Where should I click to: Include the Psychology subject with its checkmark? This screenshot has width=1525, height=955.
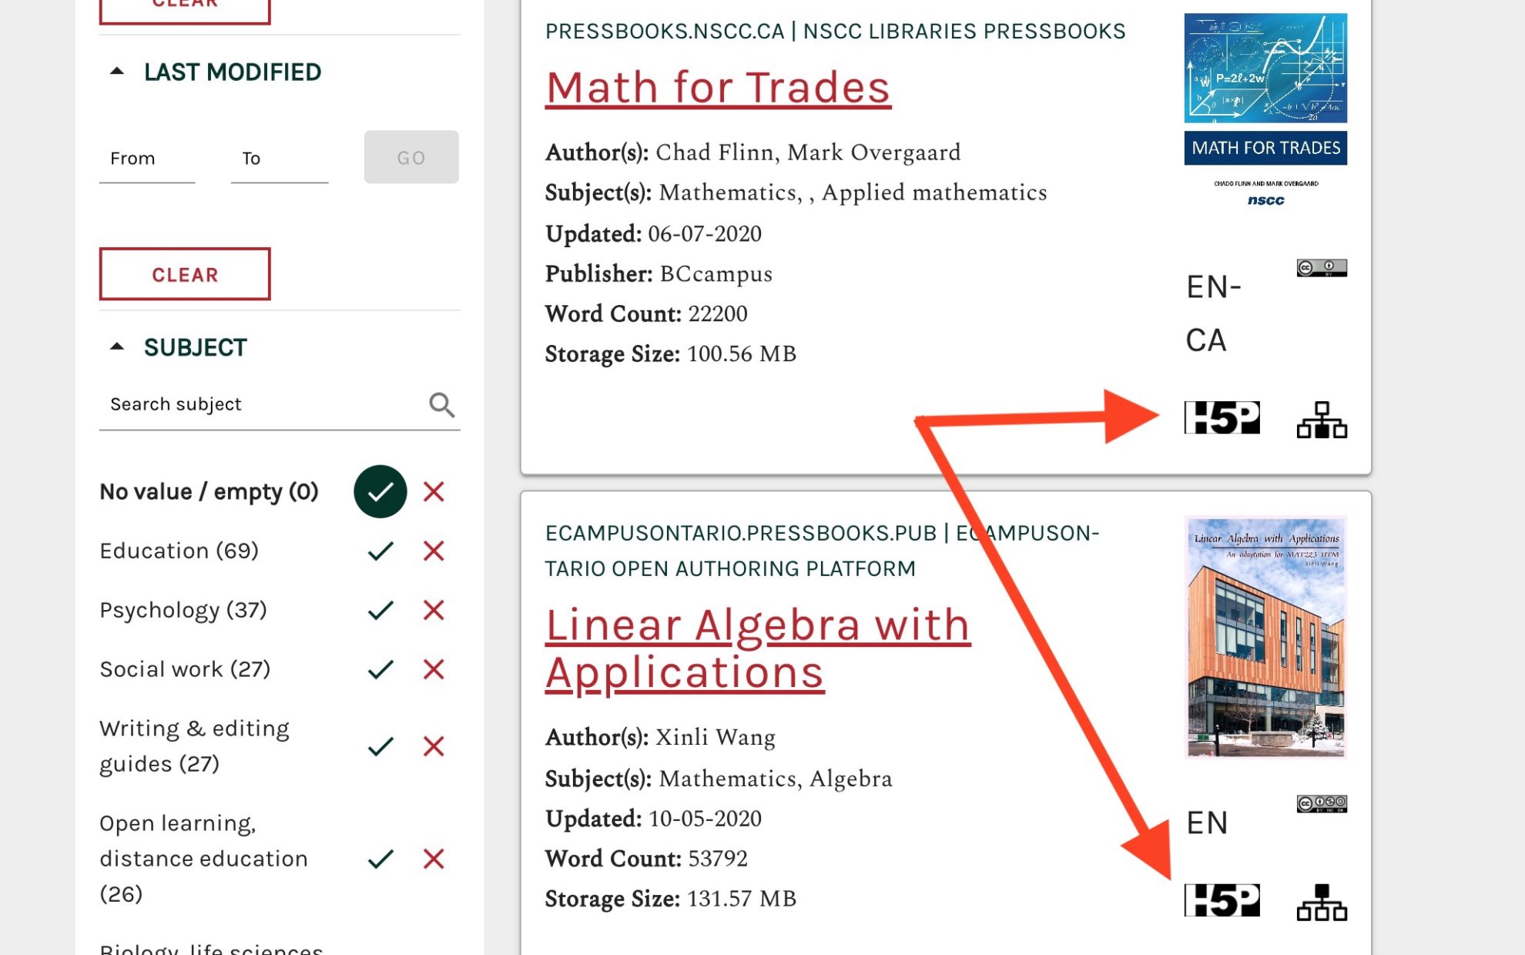(x=380, y=609)
